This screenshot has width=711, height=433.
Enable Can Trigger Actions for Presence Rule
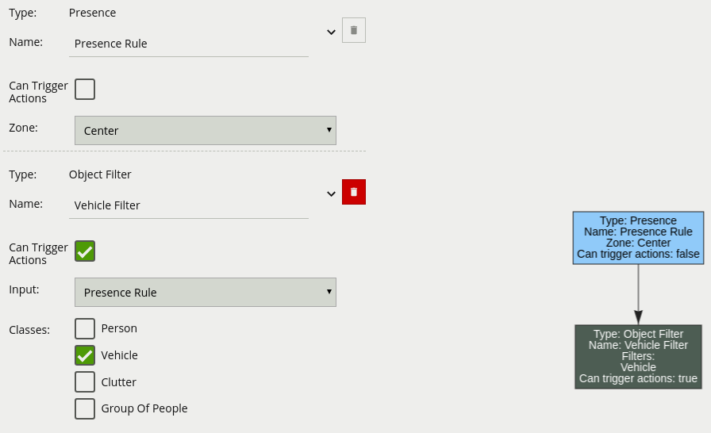click(x=85, y=90)
